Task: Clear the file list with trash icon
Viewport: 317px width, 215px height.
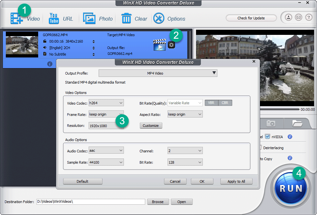Action: (x=126, y=18)
